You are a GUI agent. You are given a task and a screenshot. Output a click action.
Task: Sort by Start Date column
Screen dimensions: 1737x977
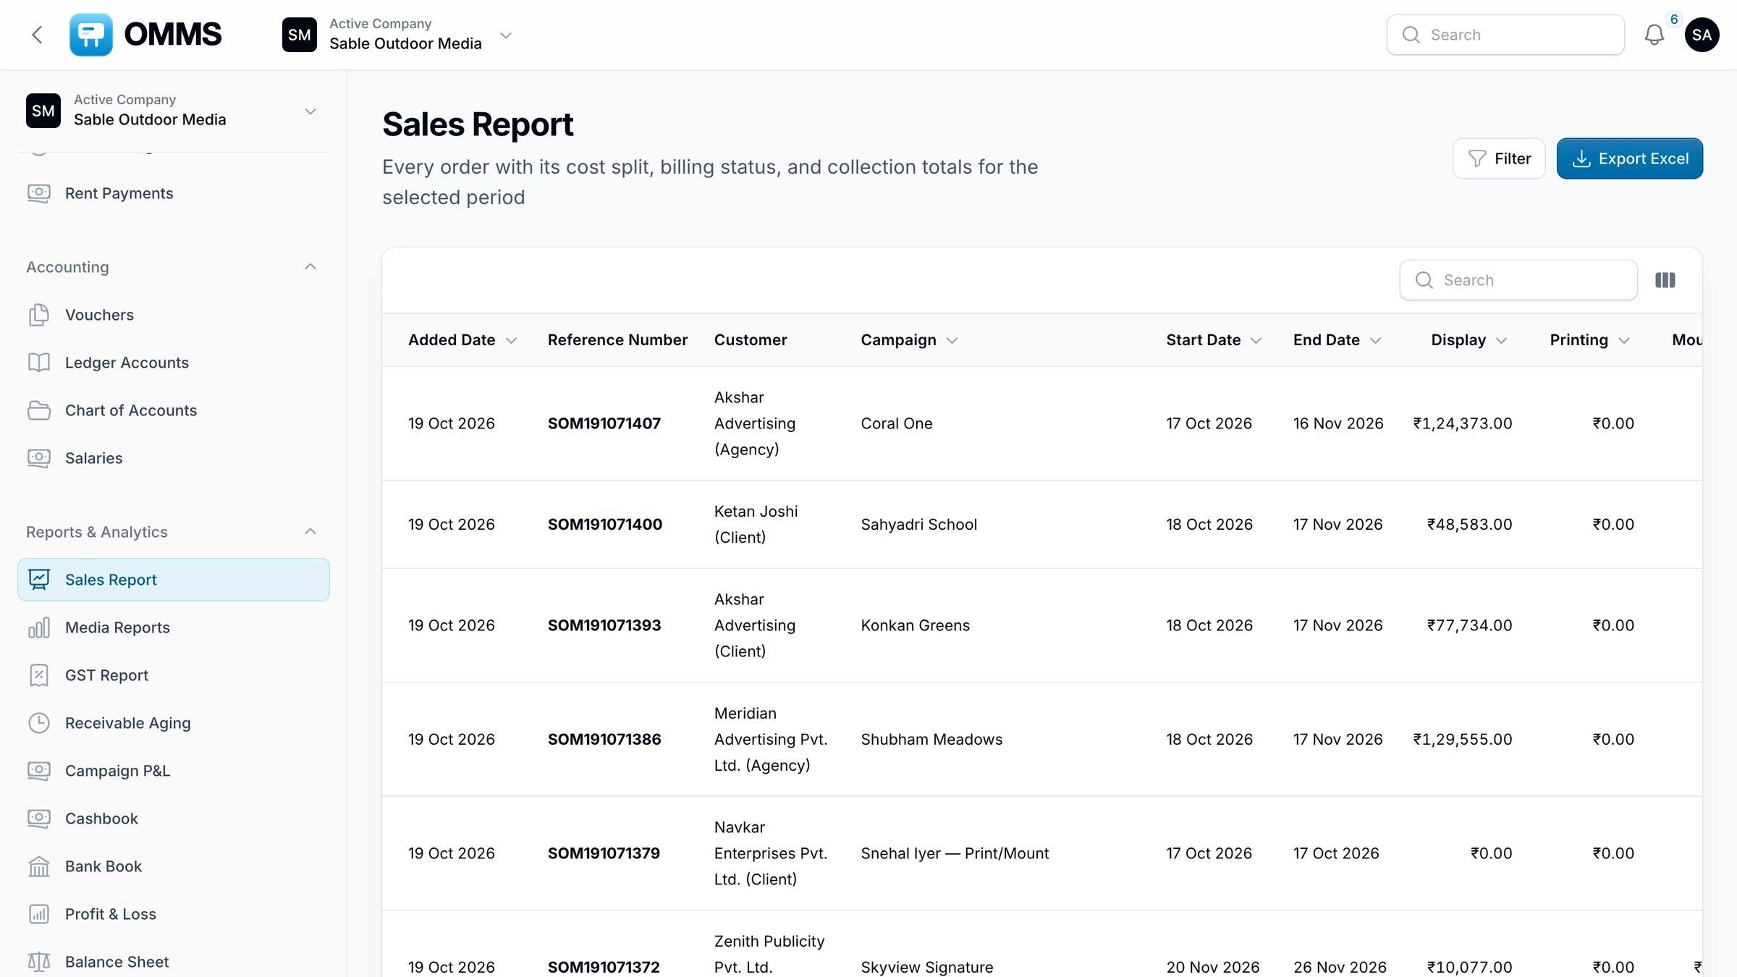[x=1214, y=340]
